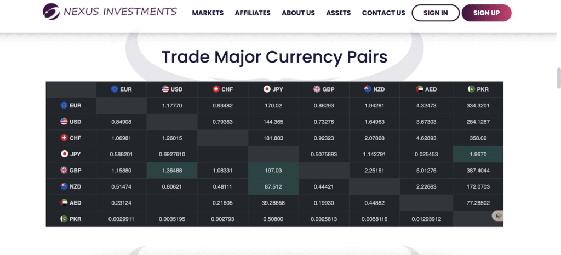Open the Affiliates menu item
Image resolution: width=561 pixels, height=255 pixels.
click(253, 13)
